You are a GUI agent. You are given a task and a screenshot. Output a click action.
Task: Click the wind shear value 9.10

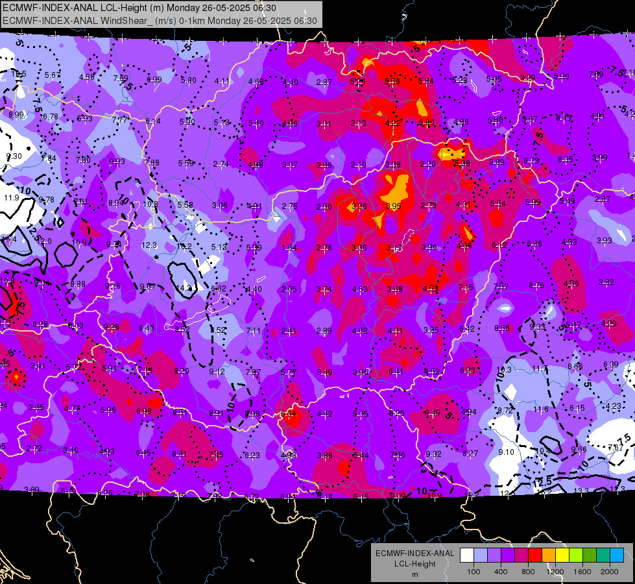click(506, 452)
